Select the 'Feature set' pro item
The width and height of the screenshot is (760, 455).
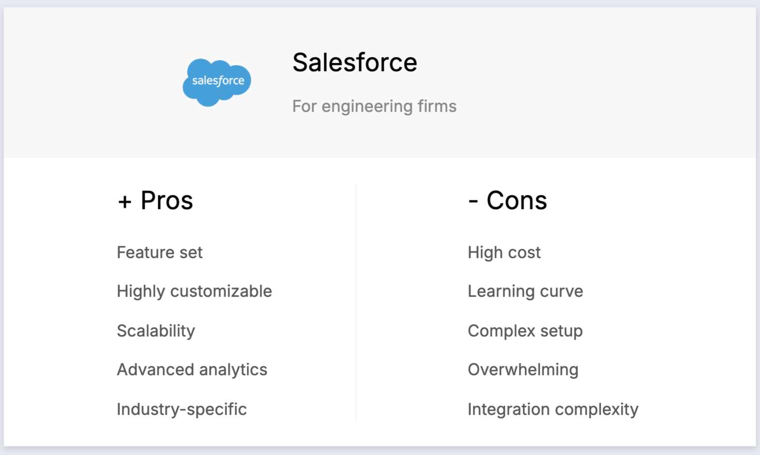160,252
